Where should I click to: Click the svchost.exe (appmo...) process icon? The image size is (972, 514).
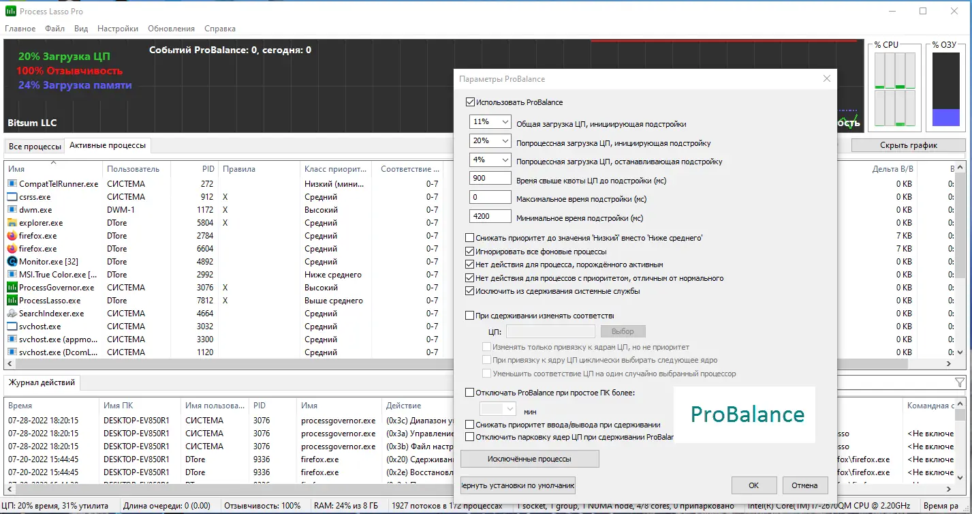12,339
